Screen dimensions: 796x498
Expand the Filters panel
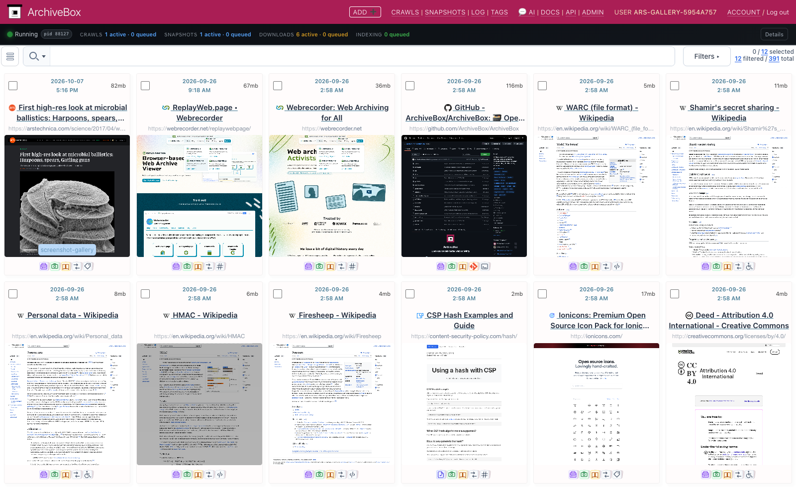click(x=706, y=57)
